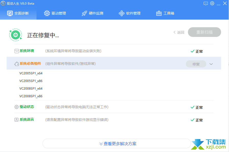Open settings gear in title bar

pyautogui.click(x=212, y=3)
